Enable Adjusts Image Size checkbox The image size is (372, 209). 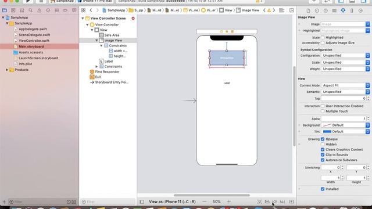(x=323, y=42)
